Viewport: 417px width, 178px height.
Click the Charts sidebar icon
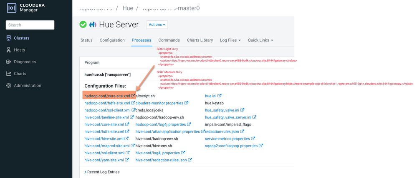click(x=8, y=74)
